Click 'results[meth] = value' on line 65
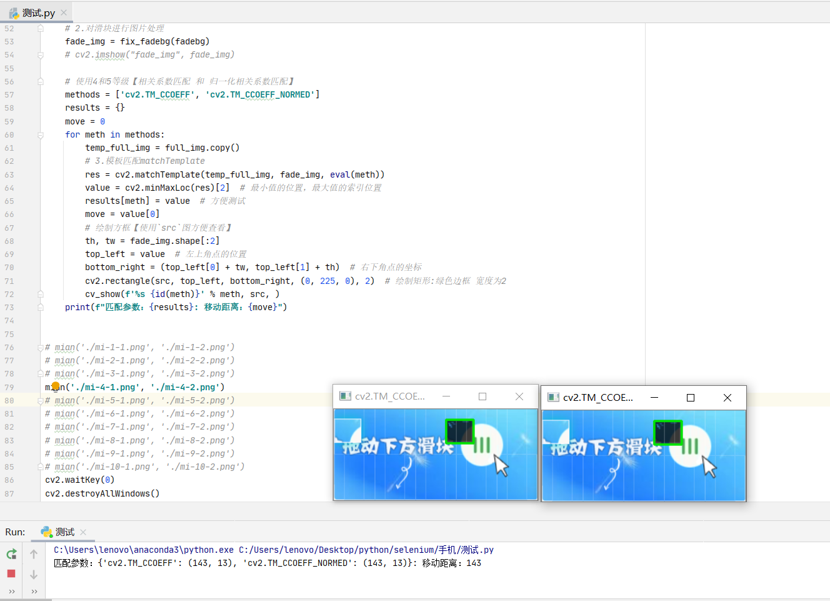The image size is (830, 601). [137, 201]
